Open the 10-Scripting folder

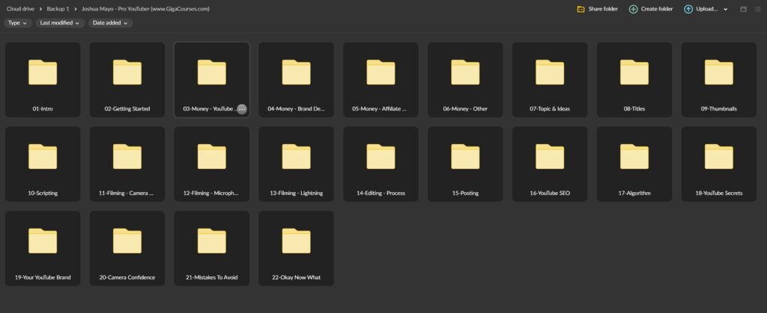pyautogui.click(x=43, y=164)
